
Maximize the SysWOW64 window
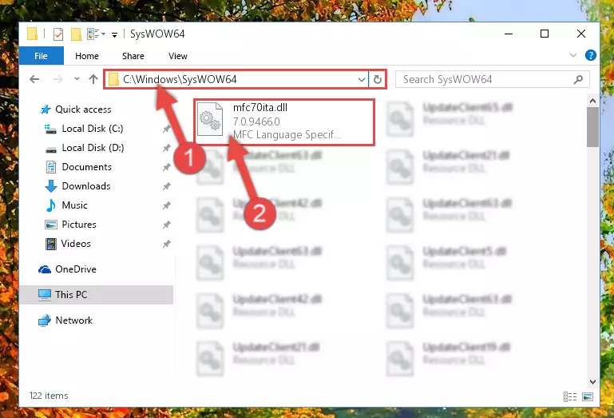coord(545,34)
